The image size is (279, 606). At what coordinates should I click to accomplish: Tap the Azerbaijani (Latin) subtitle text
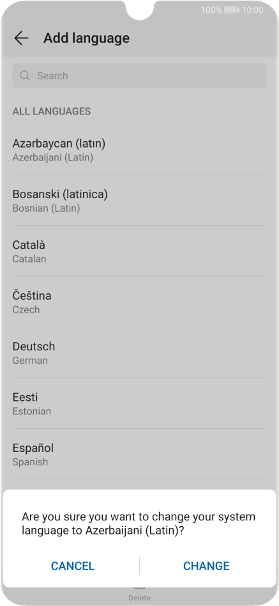point(53,158)
